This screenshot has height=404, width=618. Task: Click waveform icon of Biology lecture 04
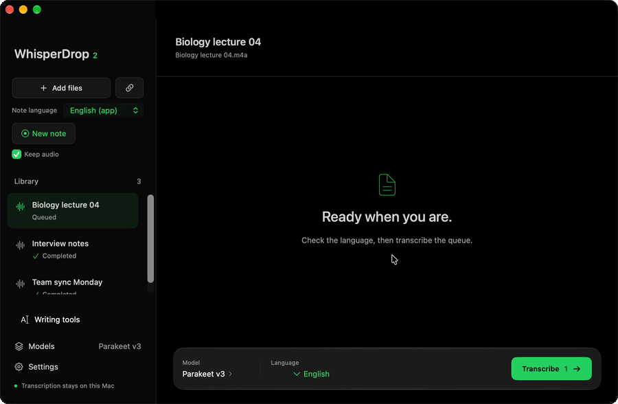coord(20,206)
